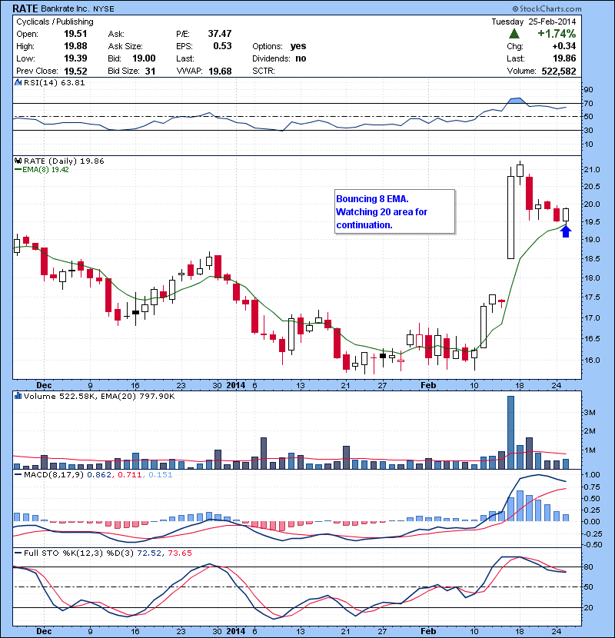Click the Last price 19.86 in the header
Image resolution: width=615 pixels, height=638 pixels.
coord(564,58)
